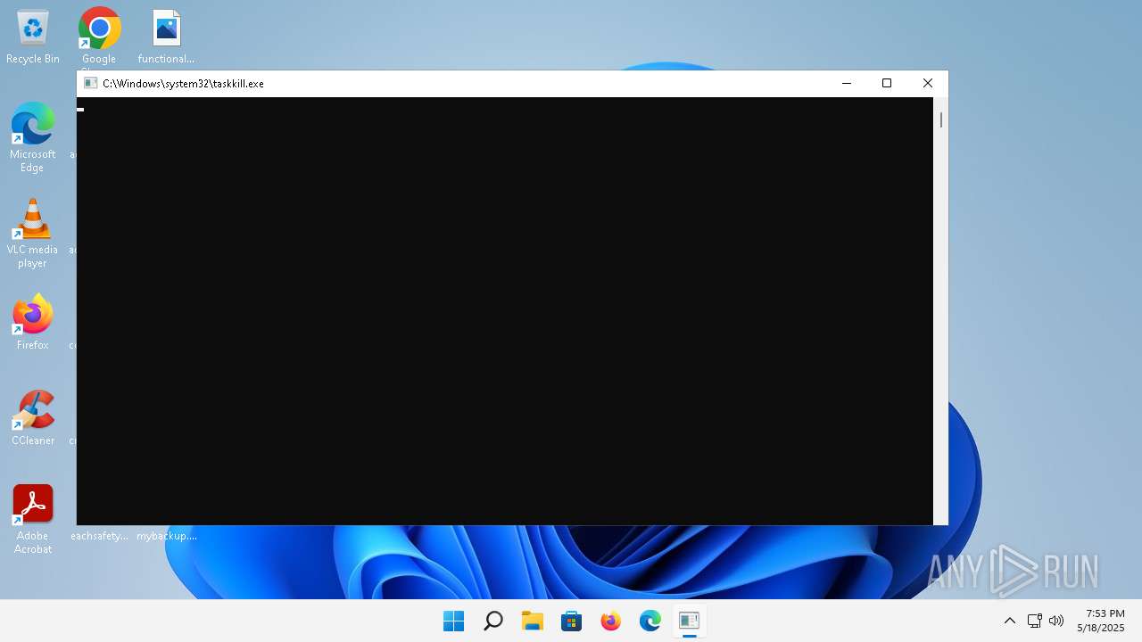Screen dimensions: 1142x642
Task: Show hidden system tray icons
Action: click(1010, 621)
